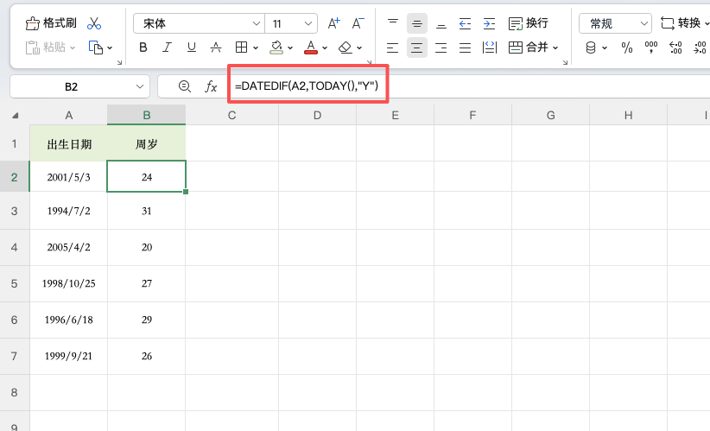The image size is (710, 431).
Task: Expand the number format dropdown (常规)
Action: point(615,23)
